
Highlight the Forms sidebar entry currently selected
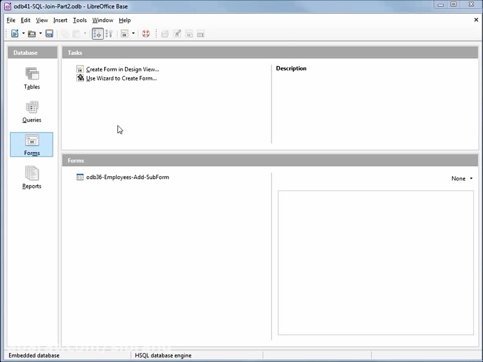(31, 145)
